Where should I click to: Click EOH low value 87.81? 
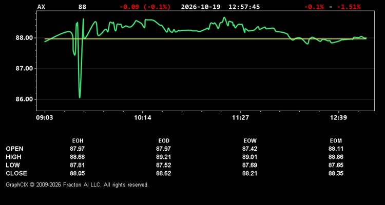78,165
